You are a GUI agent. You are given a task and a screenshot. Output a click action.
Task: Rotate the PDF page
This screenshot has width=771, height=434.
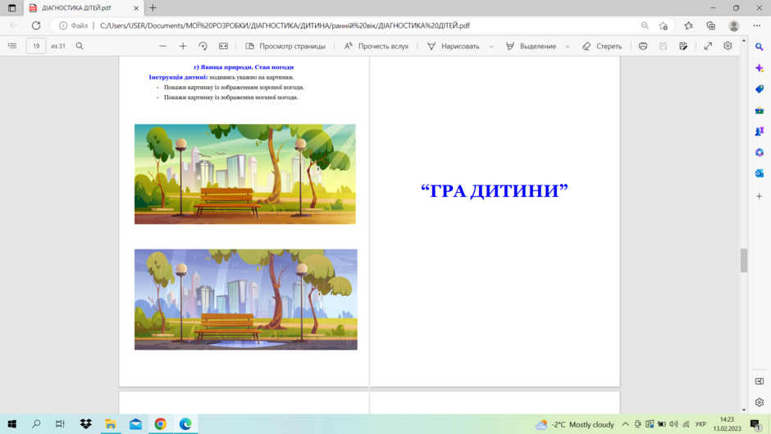[203, 46]
